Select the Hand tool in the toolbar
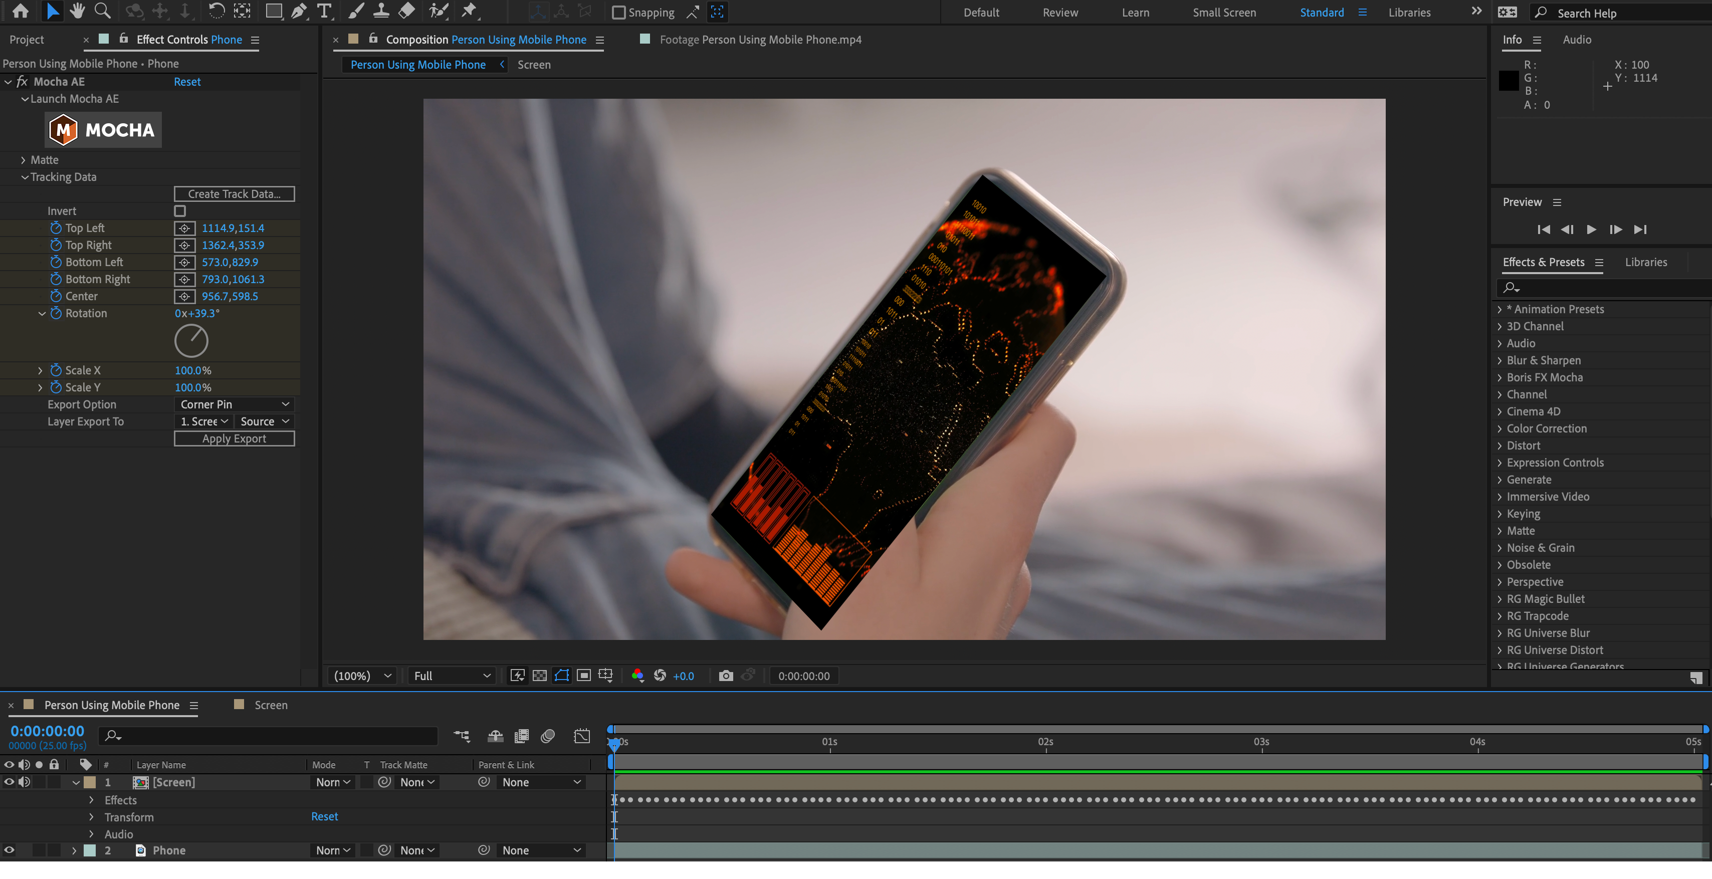 pos(77,12)
